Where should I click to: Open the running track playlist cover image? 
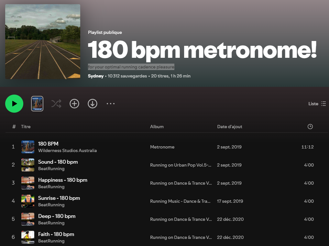tap(43, 42)
